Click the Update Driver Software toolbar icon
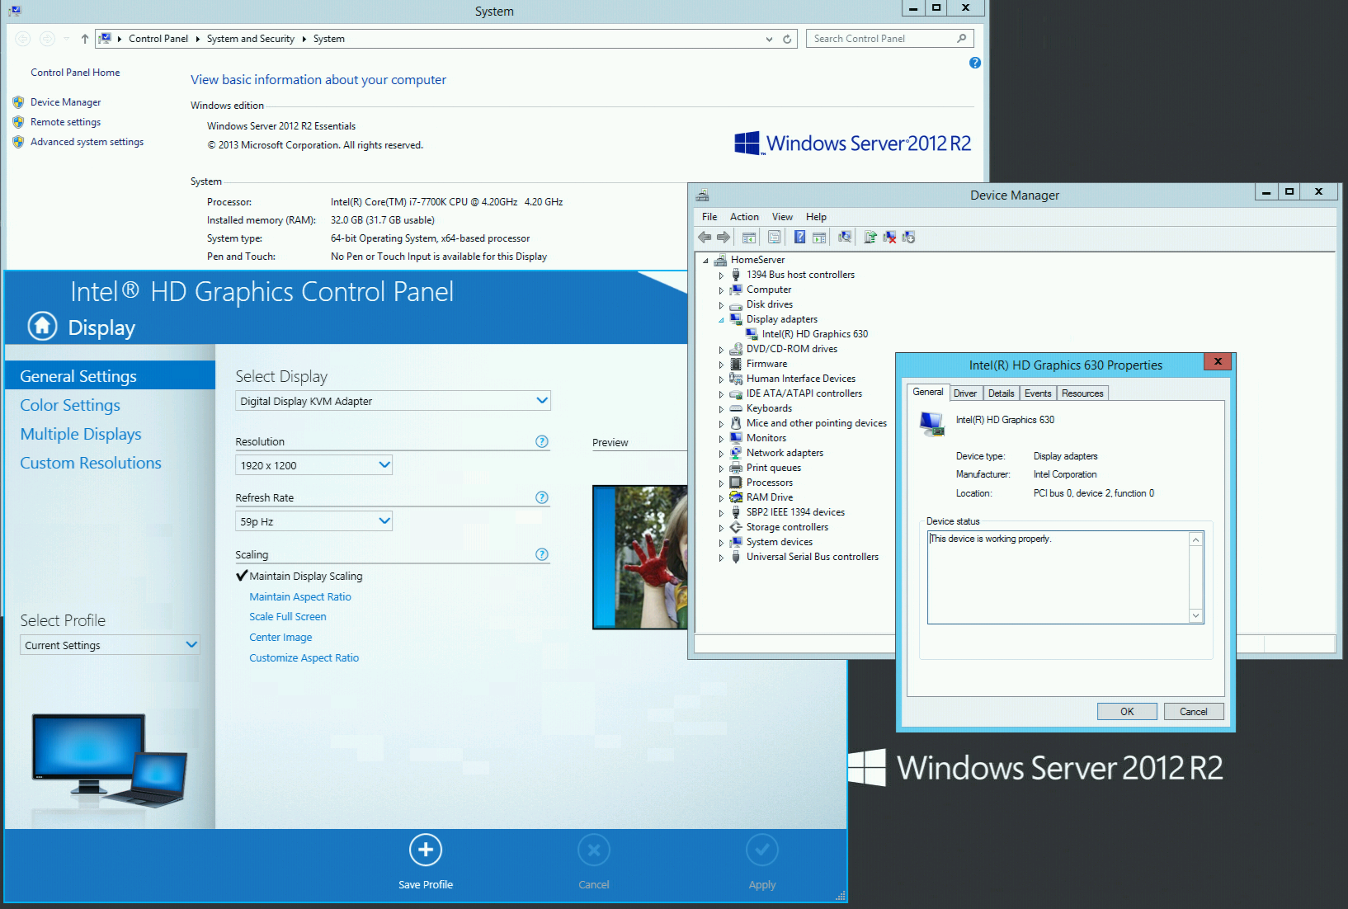 pos(870,238)
